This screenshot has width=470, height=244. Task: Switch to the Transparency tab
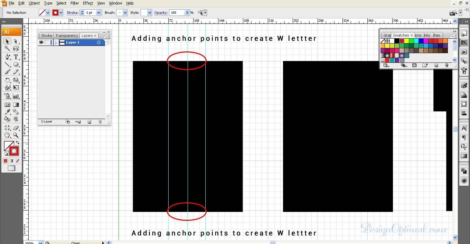[x=67, y=36]
